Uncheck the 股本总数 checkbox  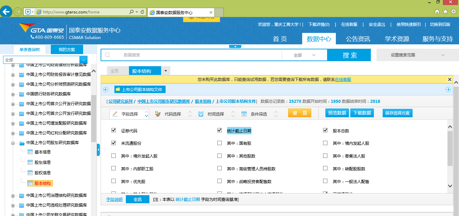pos(325,130)
